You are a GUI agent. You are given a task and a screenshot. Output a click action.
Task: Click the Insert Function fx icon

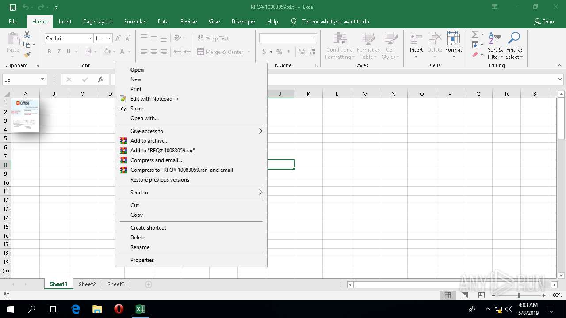[x=101, y=79]
